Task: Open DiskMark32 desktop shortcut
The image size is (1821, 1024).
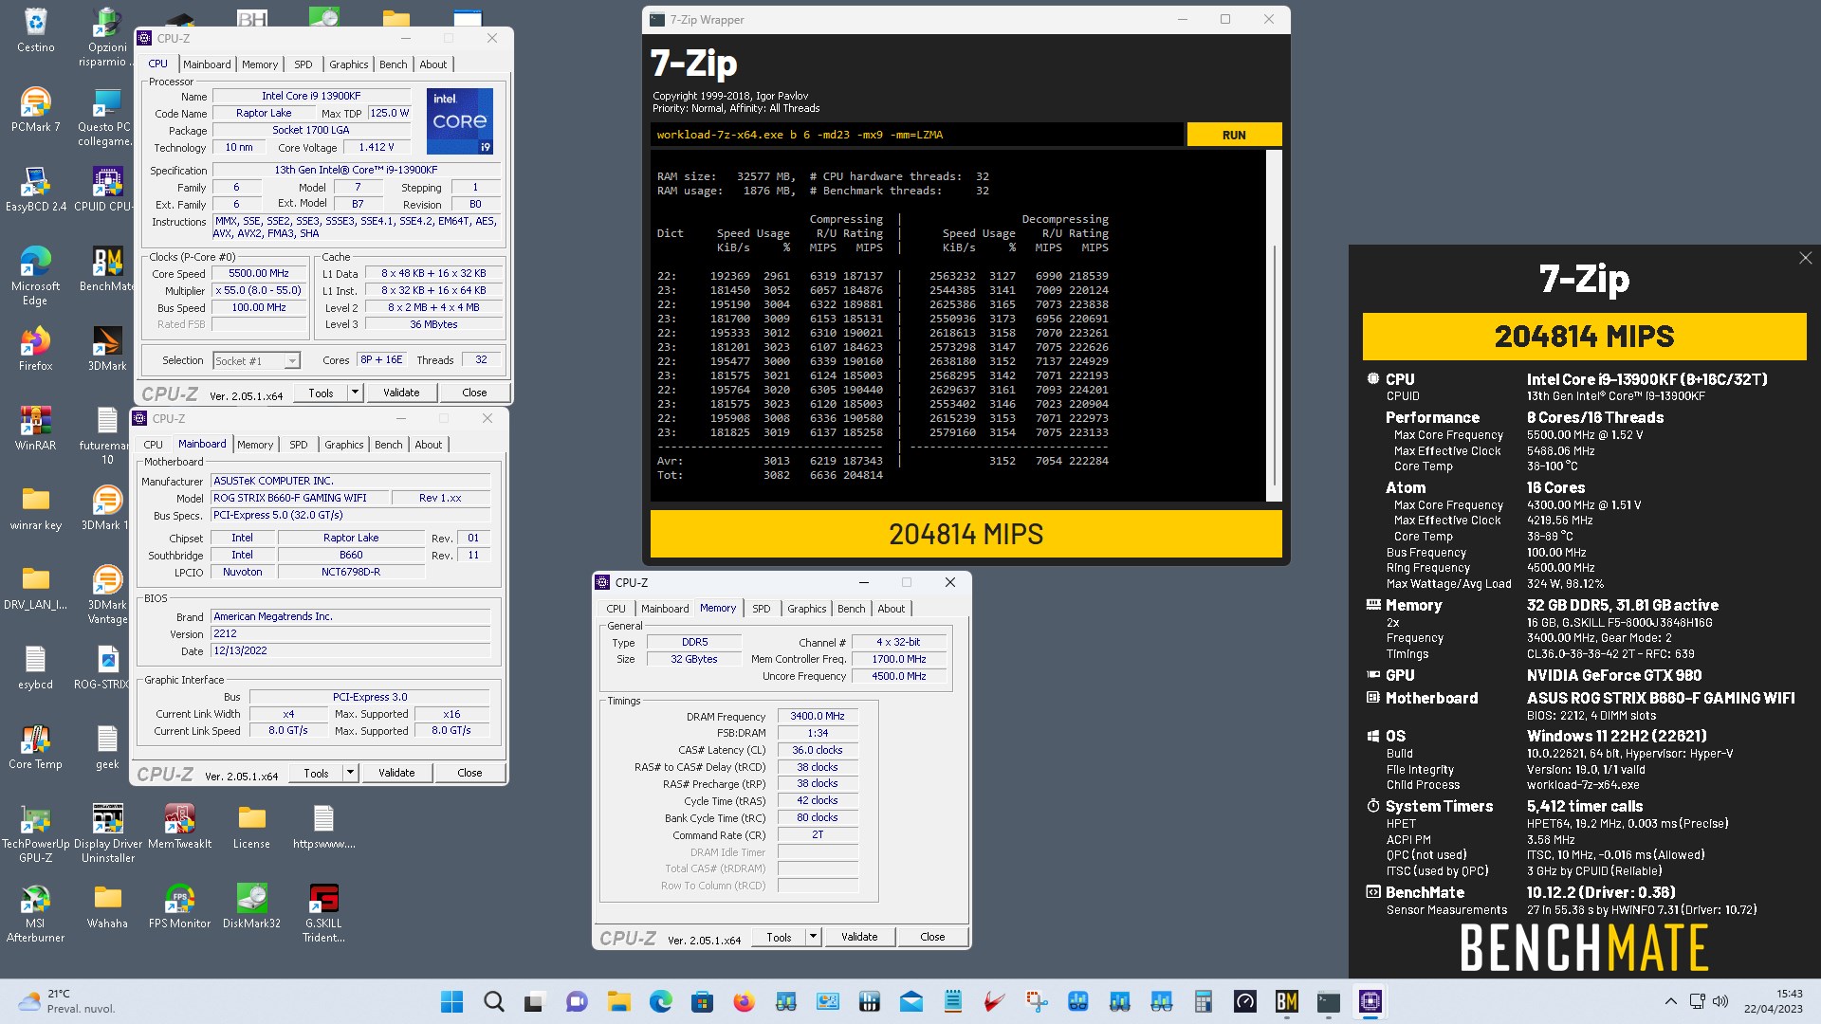Action: click(251, 905)
